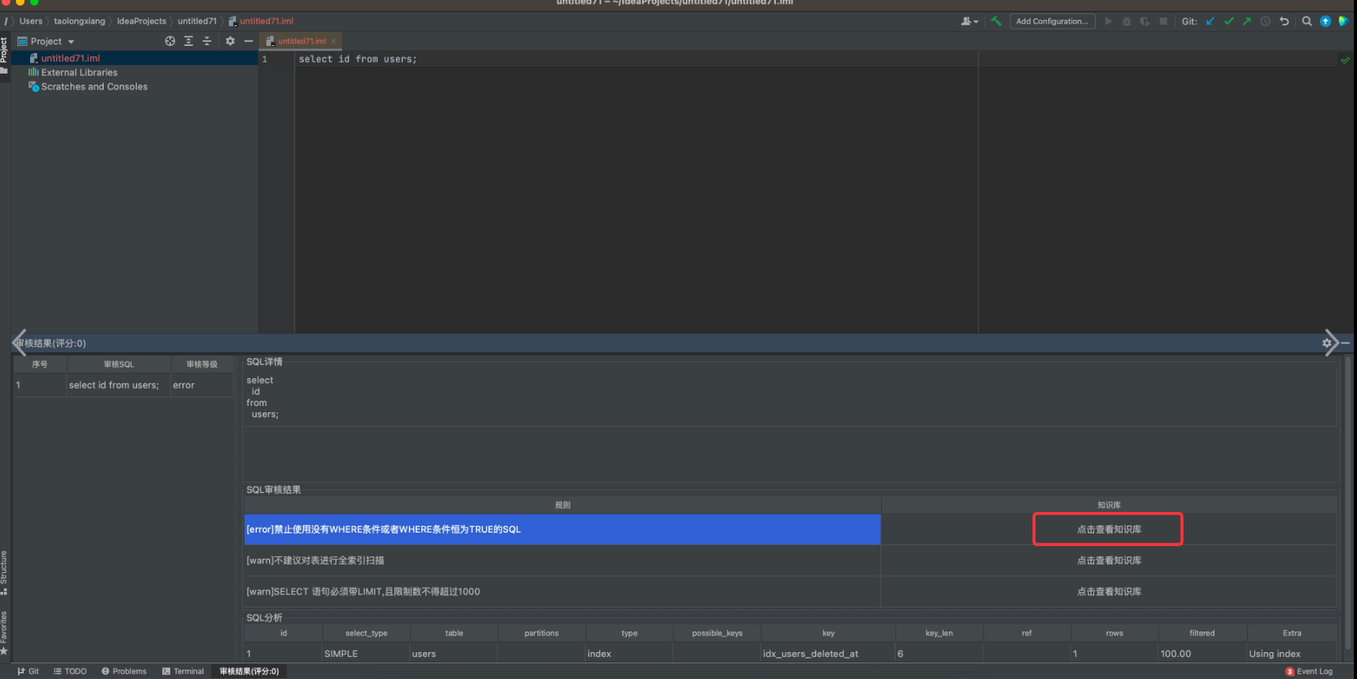This screenshot has width=1357, height=679.
Task: Click the Structure vertical sidebar tab
Action: pos(4,572)
